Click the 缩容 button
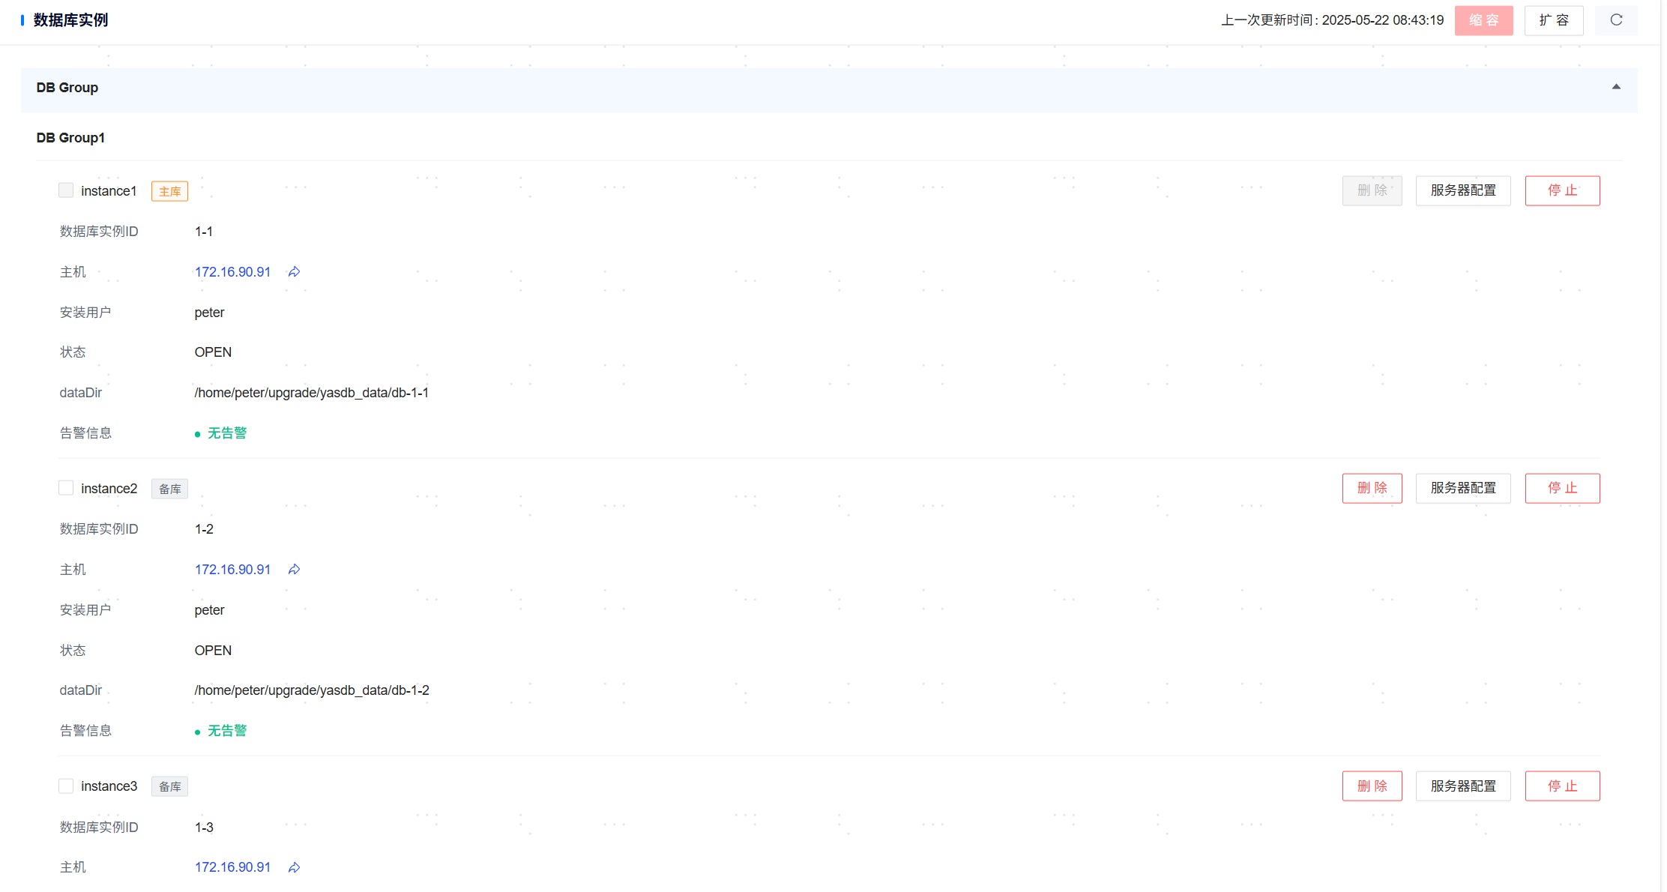The height and width of the screenshot is (892, 1667). point(1483,20)
